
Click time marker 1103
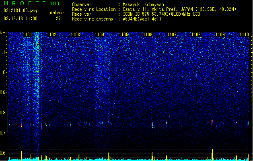76,35
